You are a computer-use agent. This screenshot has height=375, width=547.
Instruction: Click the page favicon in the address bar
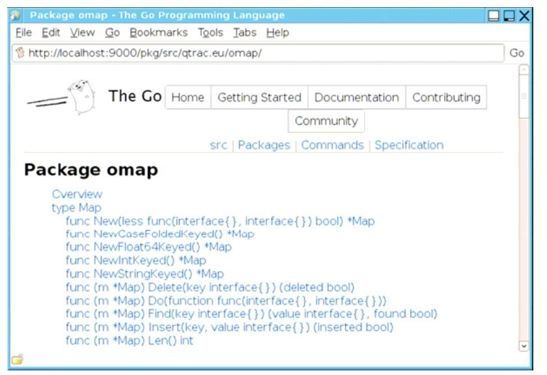pyautogui.click(x=20, y=53)
